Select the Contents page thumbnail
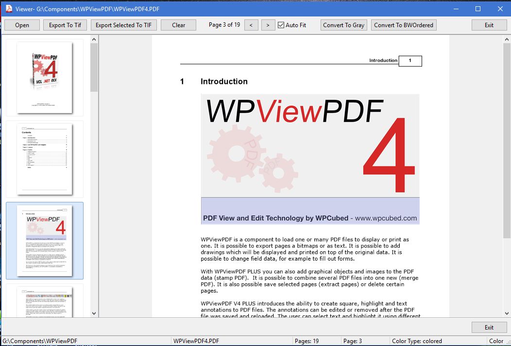Image resolution: width=511 pixels, height=346 pixels. [45, 159]
